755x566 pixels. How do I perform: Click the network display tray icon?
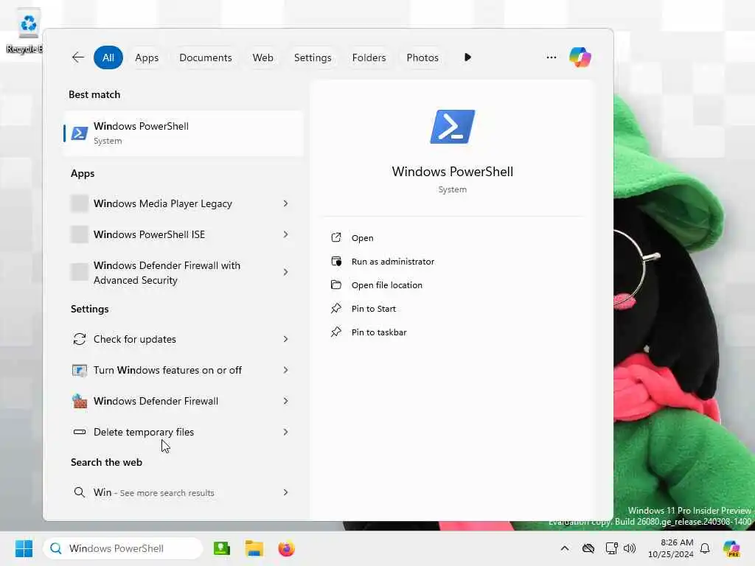coord(611,548)
